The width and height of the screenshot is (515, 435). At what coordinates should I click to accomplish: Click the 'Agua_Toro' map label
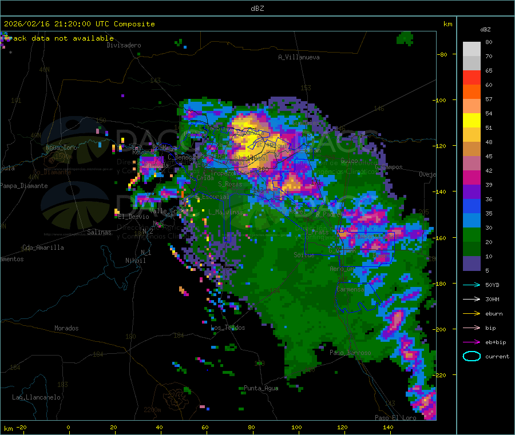pyautogui.click(x=61, y=147)
